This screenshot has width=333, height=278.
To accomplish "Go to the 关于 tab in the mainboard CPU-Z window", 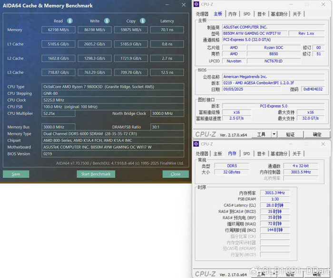I will click(296, 14).
